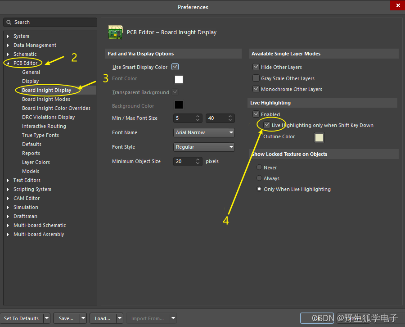Toggle Use Smart Display Color checkbox
The height and width of the screenshot is (327, 405).
coord(175,67)
